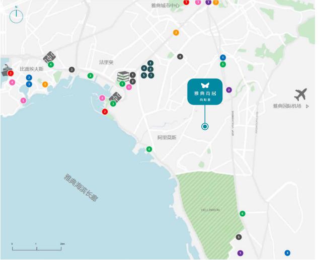Viewport: 319px width, 260px height.
Task: Click the airplane icon for the airport
Action: click(301, 94)
